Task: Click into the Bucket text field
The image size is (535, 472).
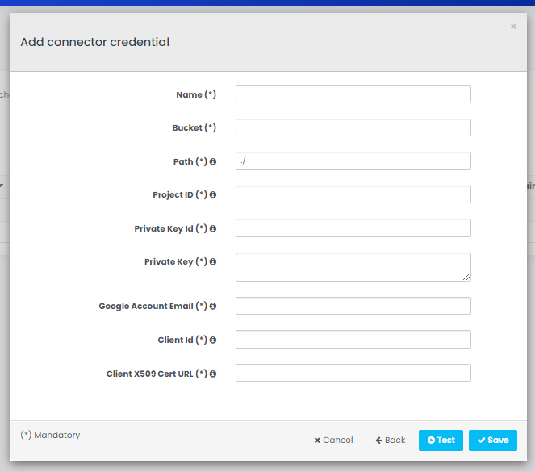Action: (353, 127)
